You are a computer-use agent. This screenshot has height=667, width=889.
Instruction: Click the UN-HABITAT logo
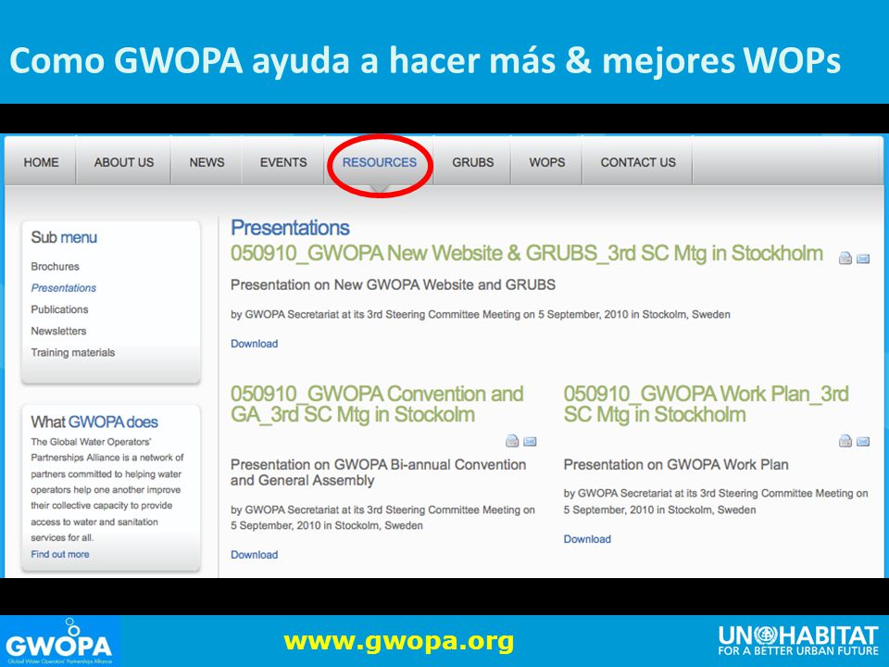798,640
